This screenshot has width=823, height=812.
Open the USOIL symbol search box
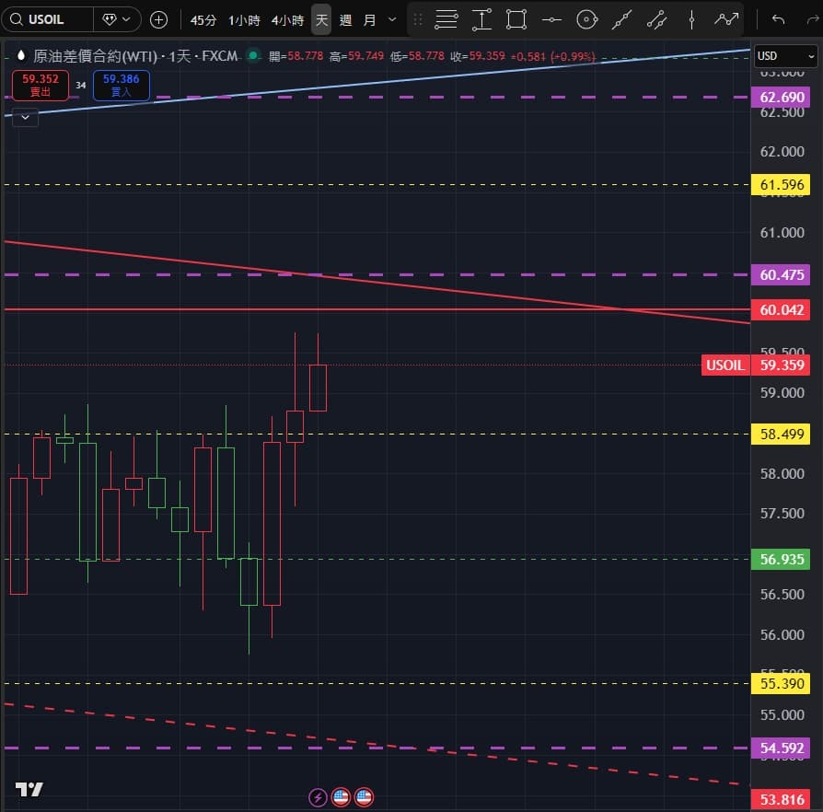[48, 18]
